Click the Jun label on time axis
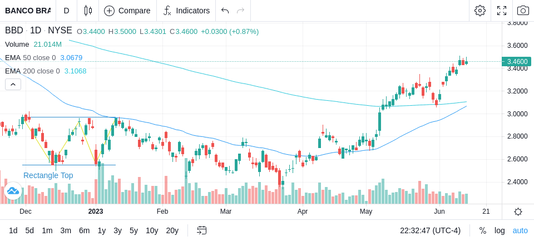Viewport: 534px width, 241px height. (x=439, y=212)
